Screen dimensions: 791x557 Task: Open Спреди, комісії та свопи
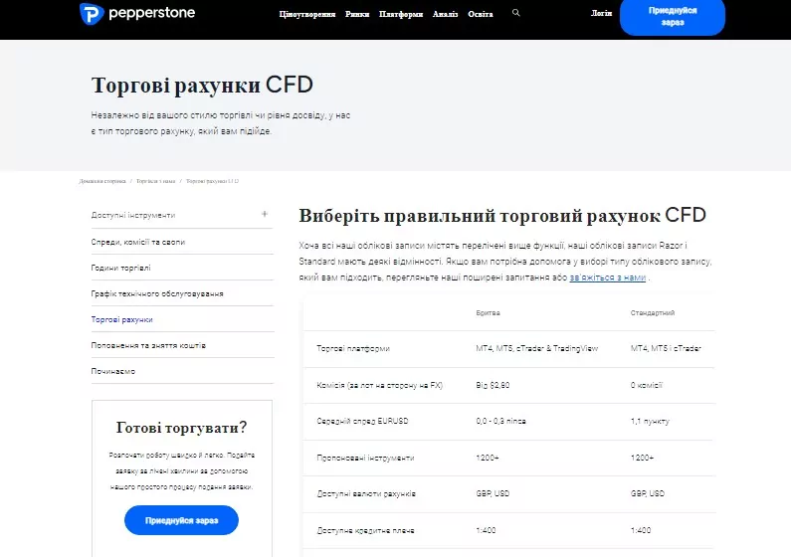pos(138,242)
